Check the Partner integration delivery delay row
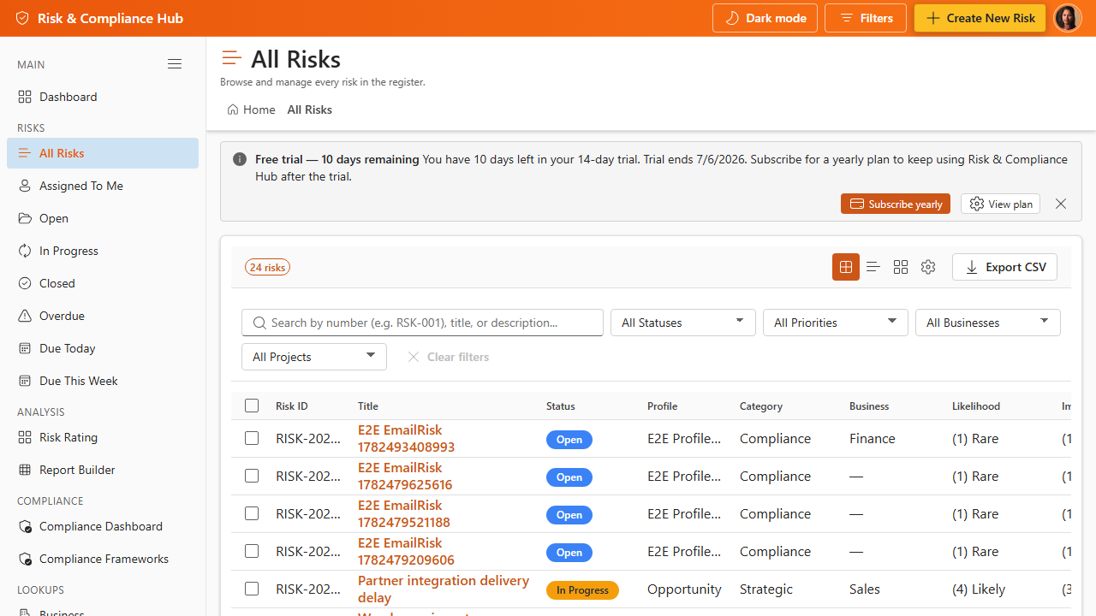Image resolution: width=1096 pixels, height=616 pixels. 252,589
